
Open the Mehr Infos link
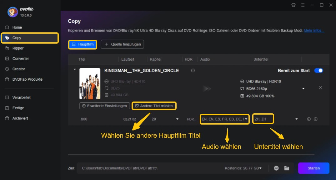[x=314, y=31]
